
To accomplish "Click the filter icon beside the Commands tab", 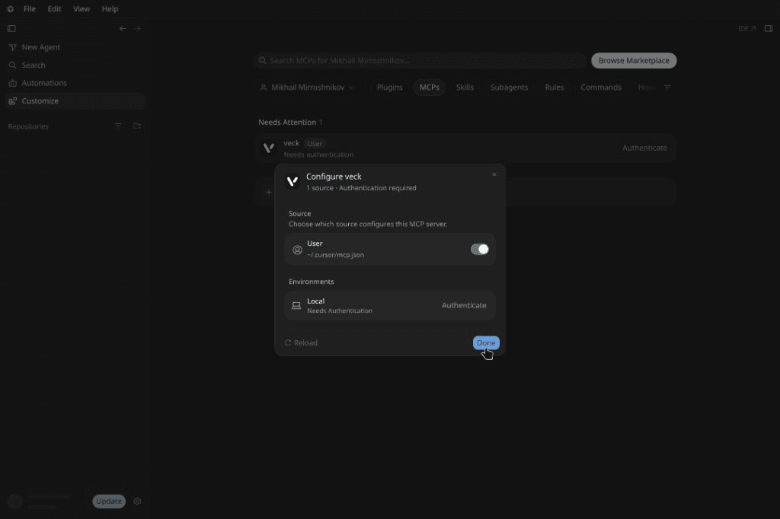I will click(x=667, y=88).
